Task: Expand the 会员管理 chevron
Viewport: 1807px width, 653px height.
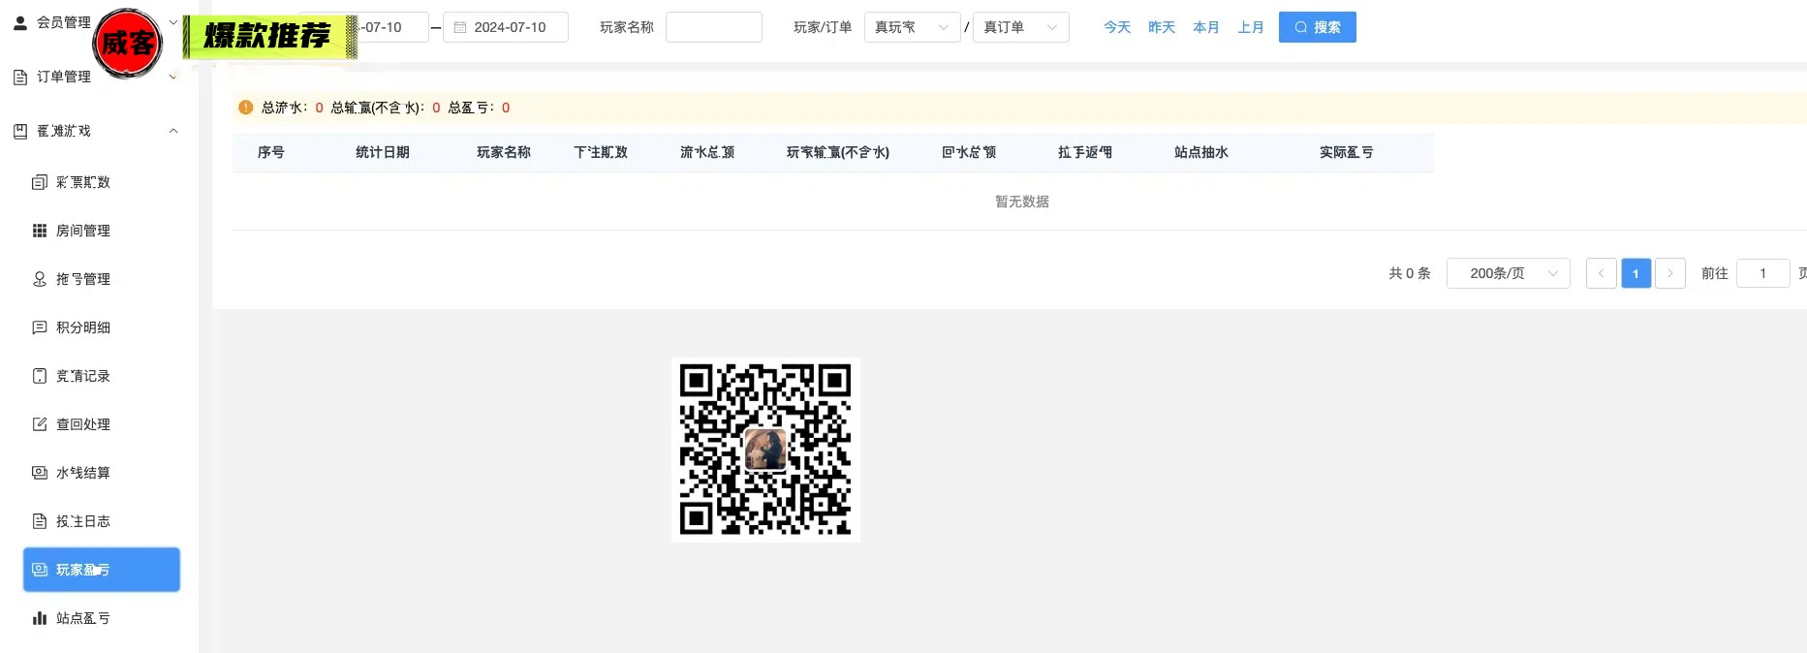Action: [173, 22]
